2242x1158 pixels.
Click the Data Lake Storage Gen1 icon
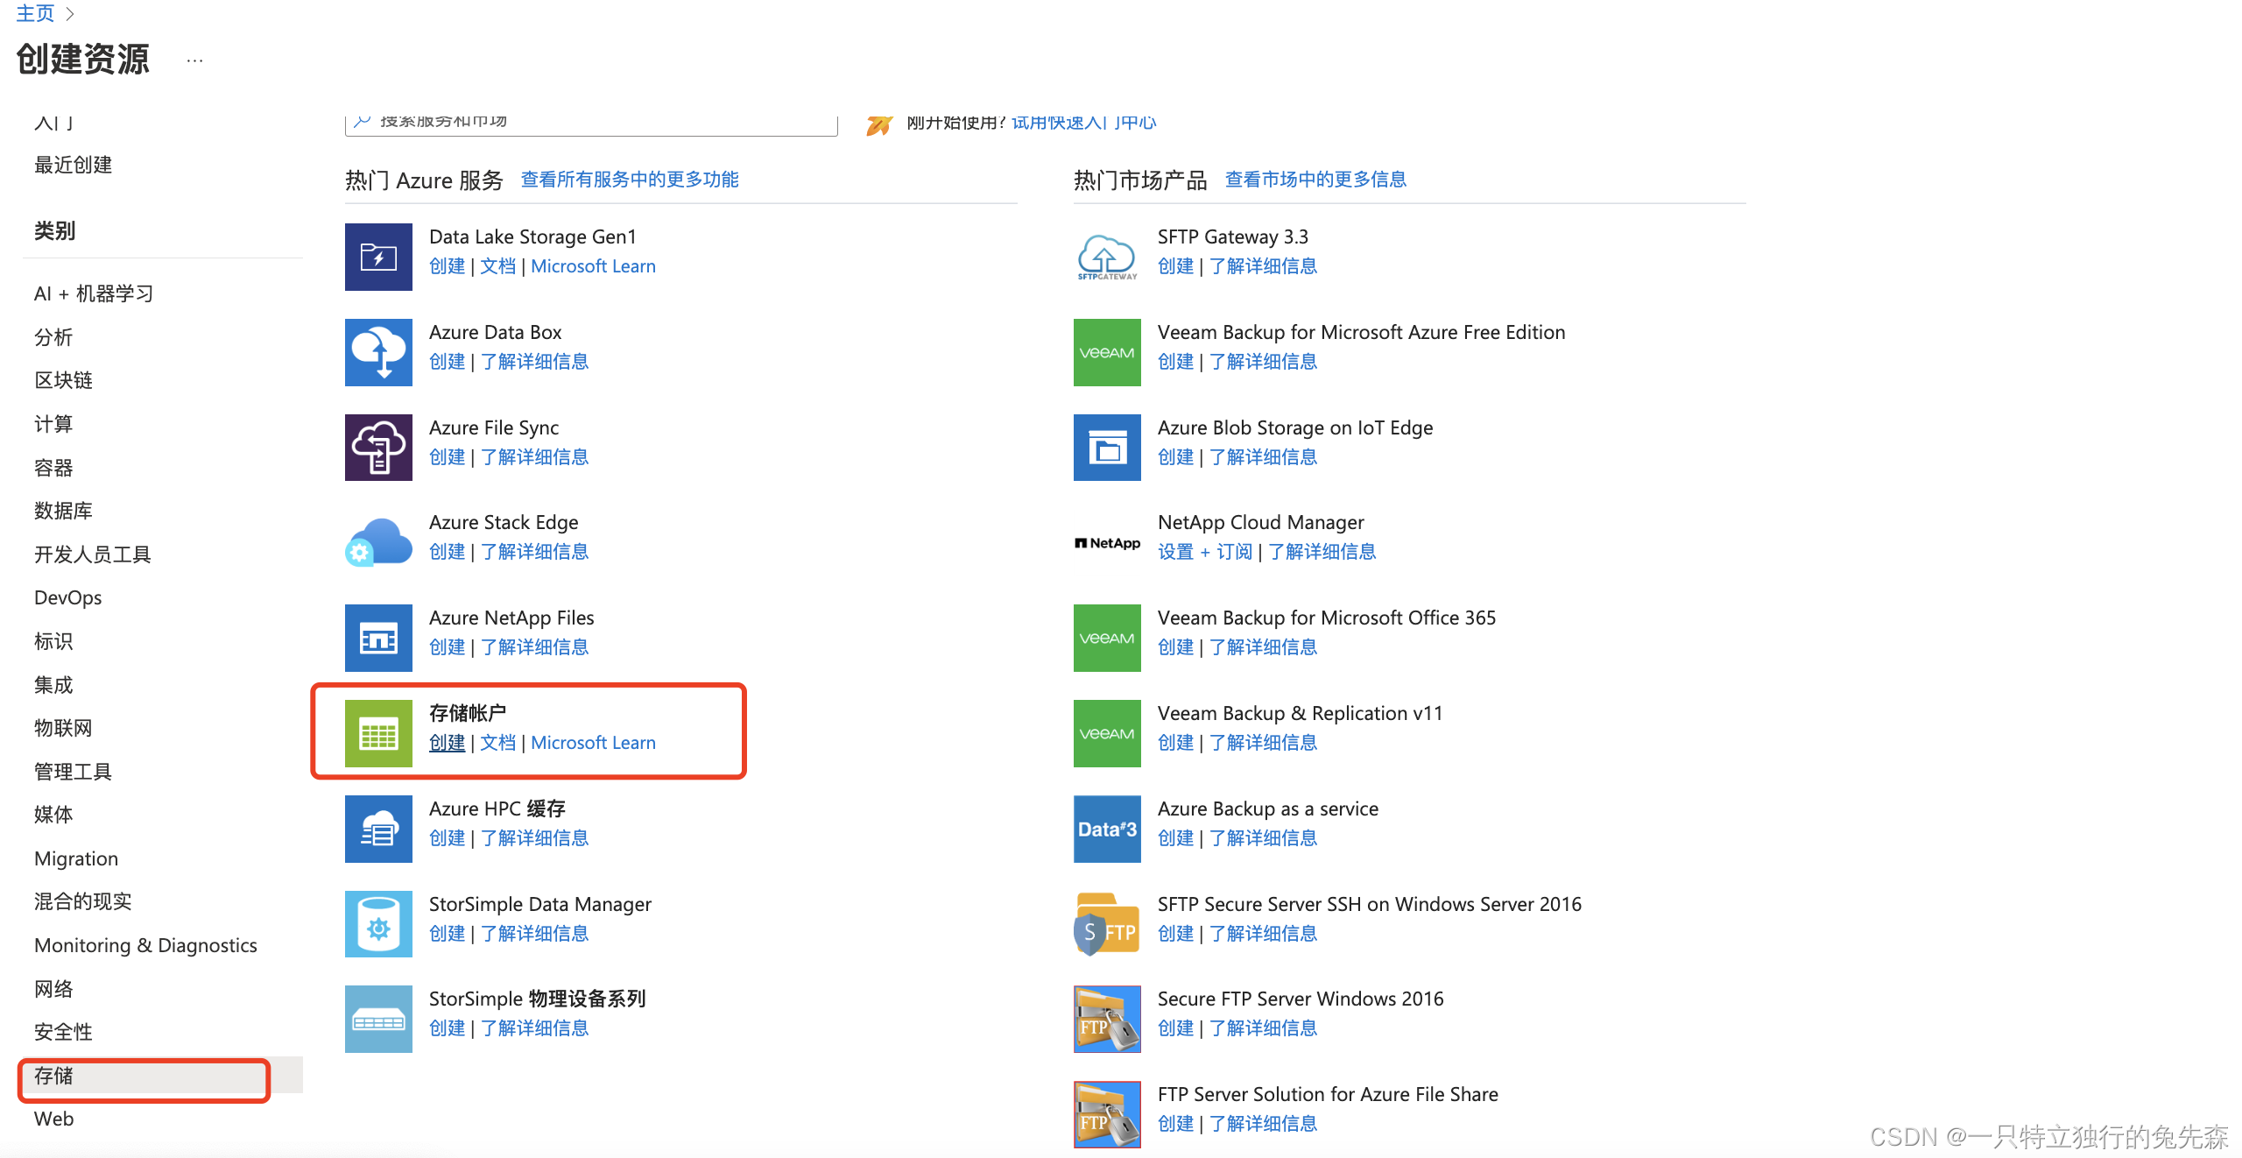378,257
